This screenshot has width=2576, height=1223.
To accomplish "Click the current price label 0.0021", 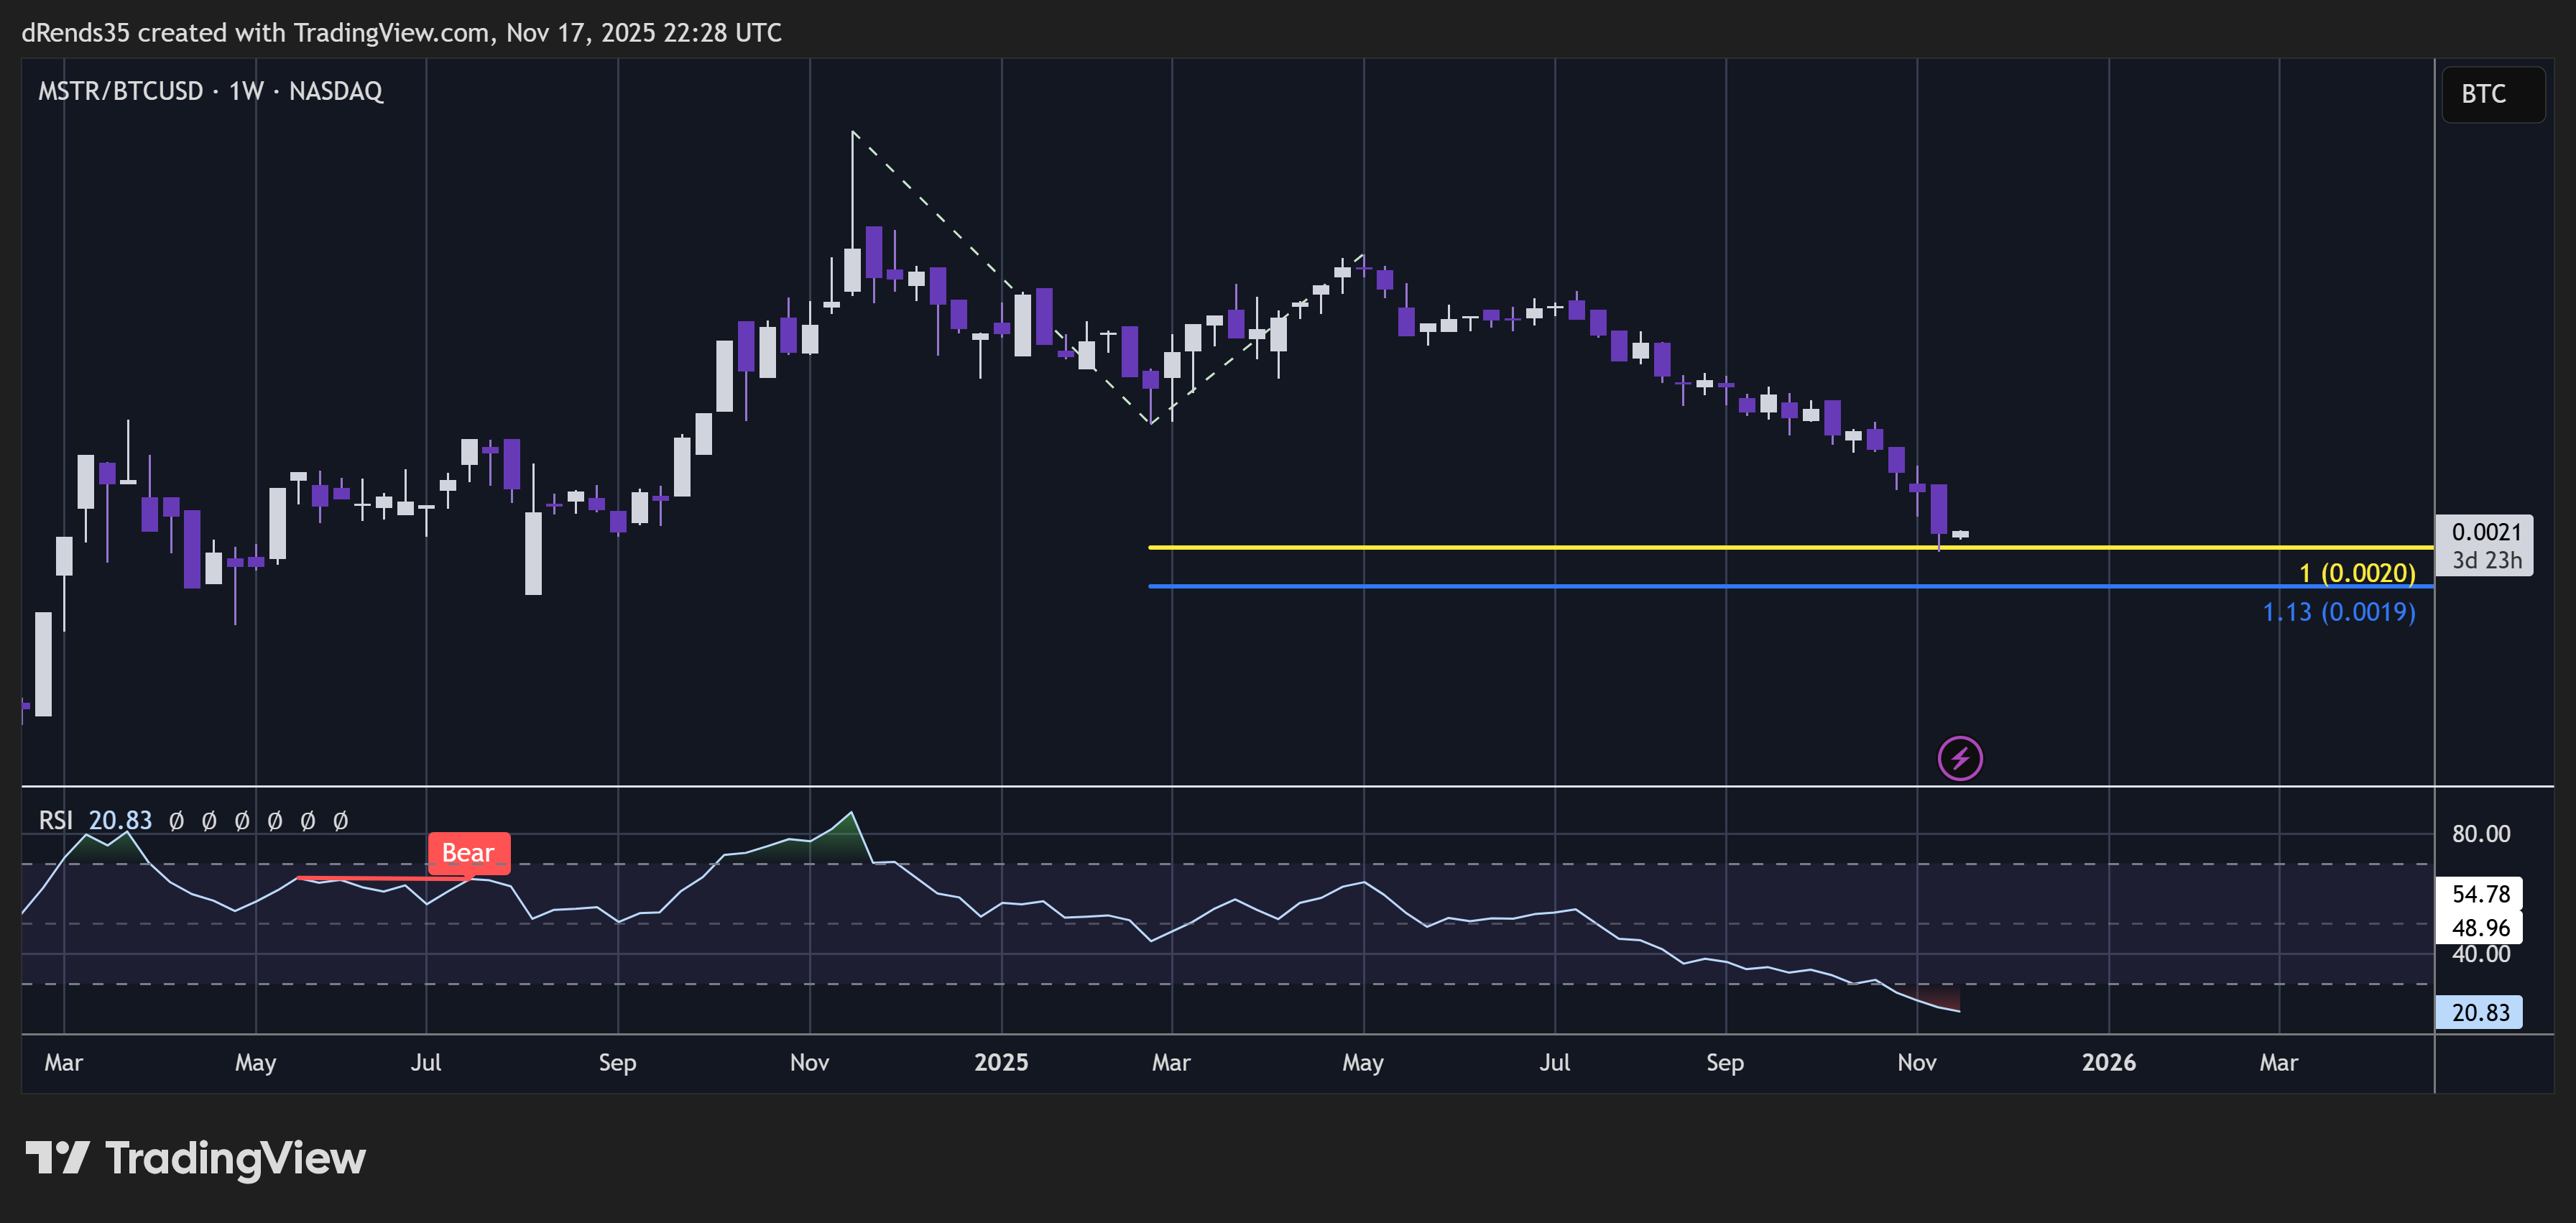I will 2486,532.
